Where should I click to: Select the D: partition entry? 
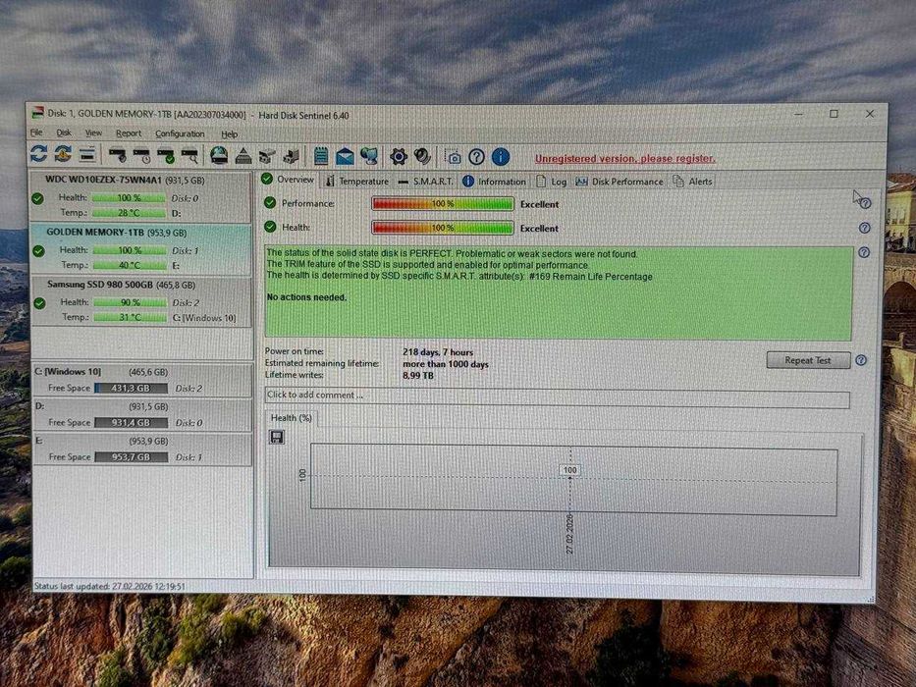coord(142,415)
